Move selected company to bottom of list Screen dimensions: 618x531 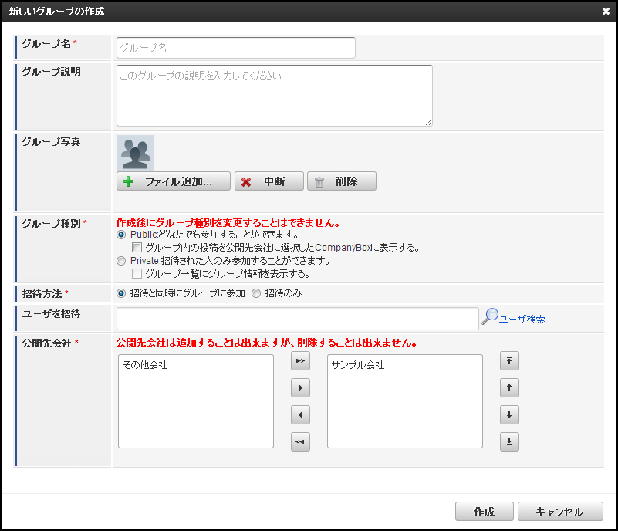(509, 441)
